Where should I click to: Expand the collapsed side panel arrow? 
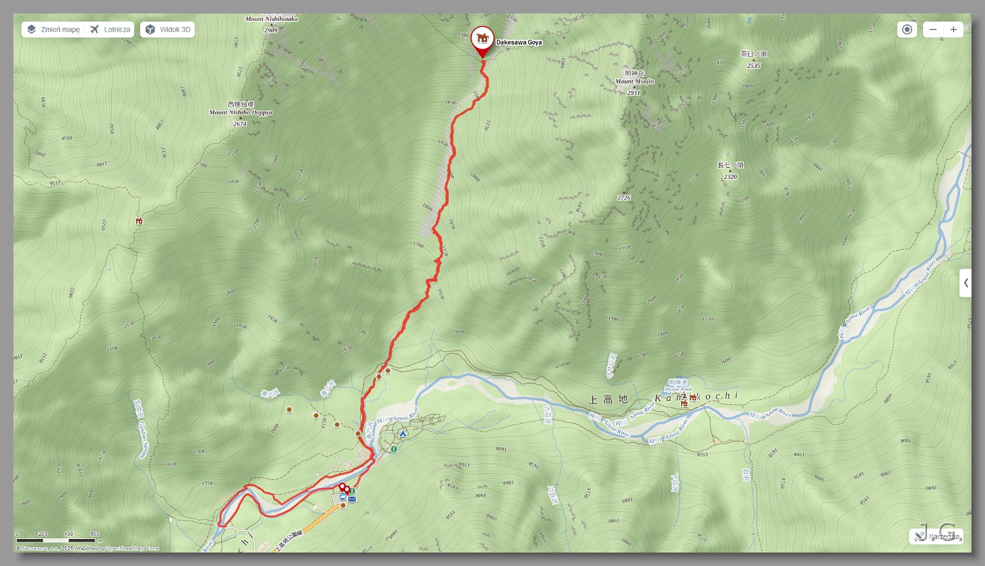point(965,283)
